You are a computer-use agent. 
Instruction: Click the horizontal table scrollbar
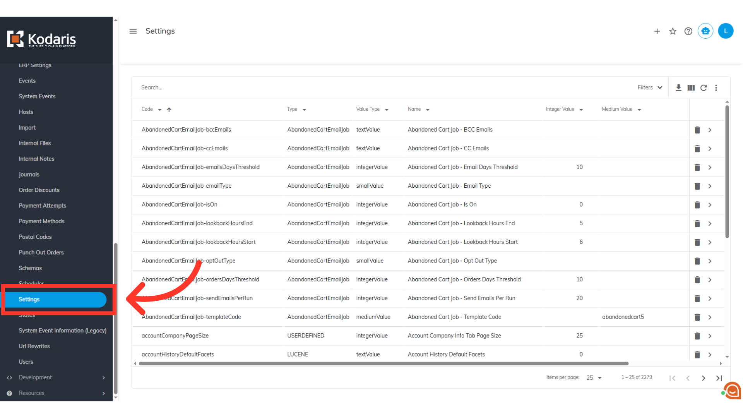(383, 363)
